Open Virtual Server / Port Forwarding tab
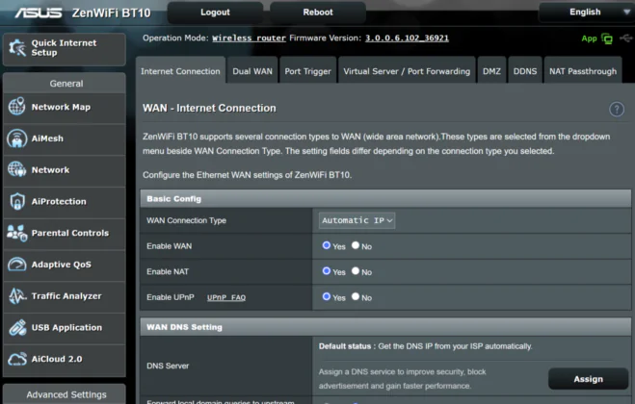635x404 pixels. [407, 71]
